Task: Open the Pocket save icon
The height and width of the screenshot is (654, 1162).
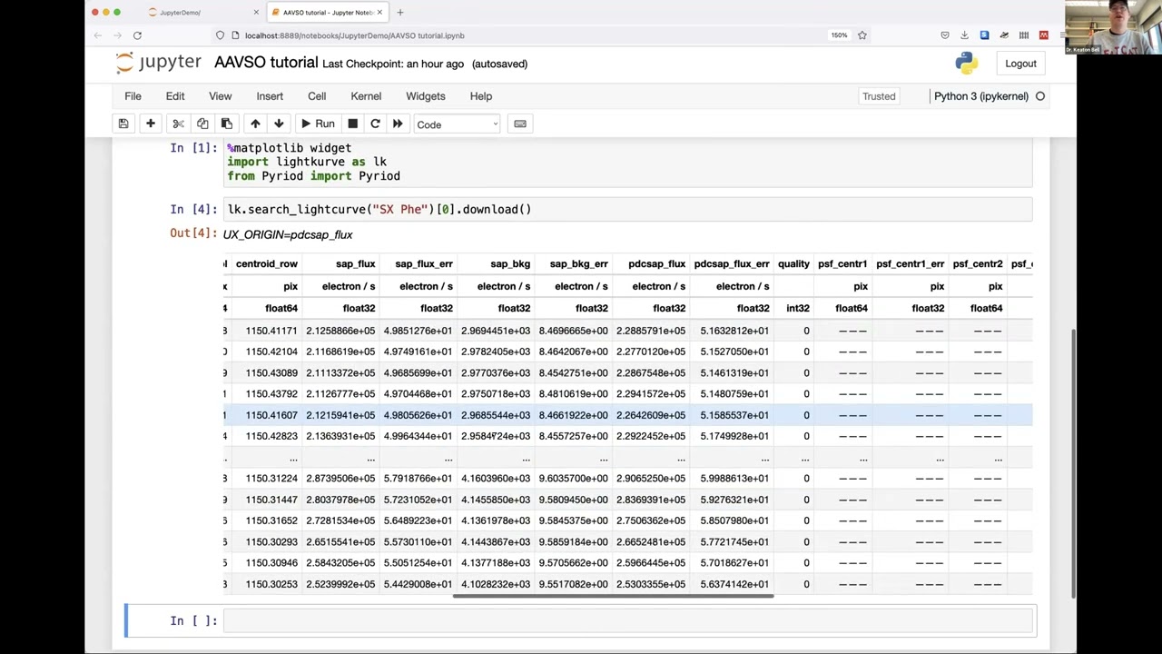Action: 945,35
